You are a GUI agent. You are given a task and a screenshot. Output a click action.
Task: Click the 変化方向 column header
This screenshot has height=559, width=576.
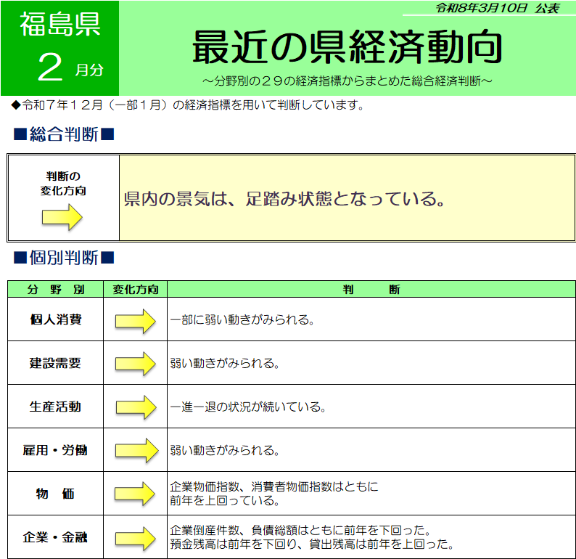(136, 289)
